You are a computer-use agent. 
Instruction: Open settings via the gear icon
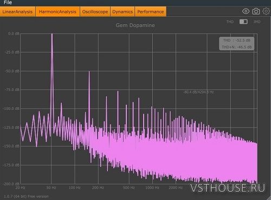coord(266,11)
